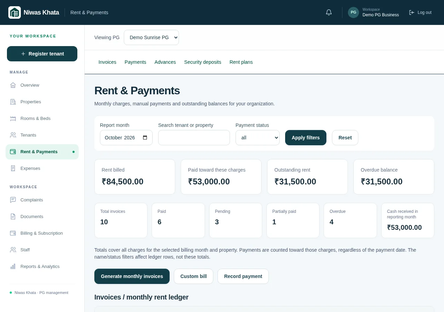Create a Custom bill

click(194, 276)
